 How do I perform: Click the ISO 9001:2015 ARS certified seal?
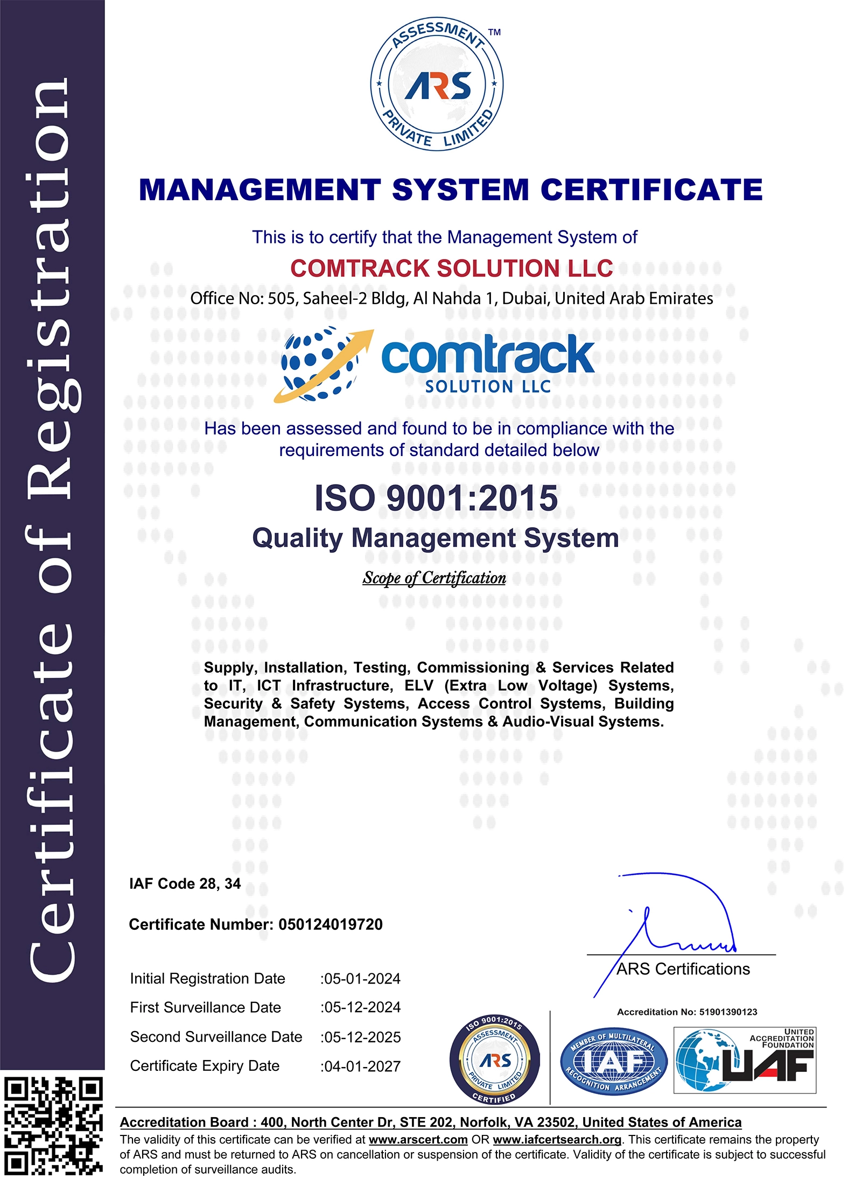494,1060
